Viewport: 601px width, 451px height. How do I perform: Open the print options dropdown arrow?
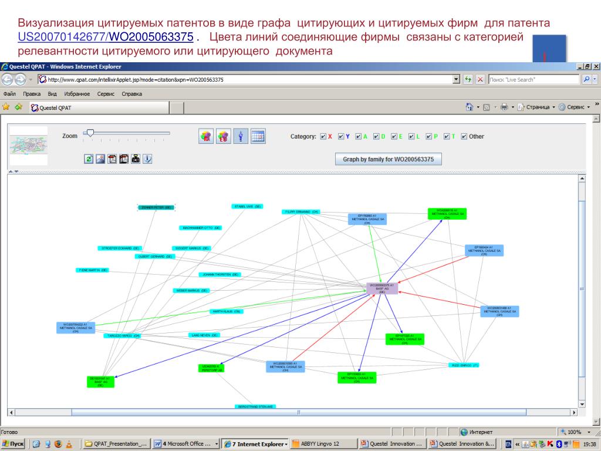coord(513,107)
